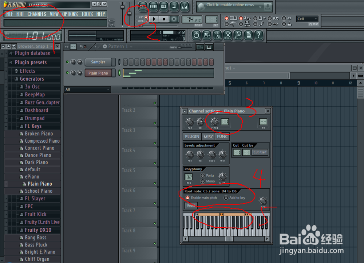This screenshot has height=263, width=364.
Task: Enable main pitch in channel settings
Action: point(187,198)
